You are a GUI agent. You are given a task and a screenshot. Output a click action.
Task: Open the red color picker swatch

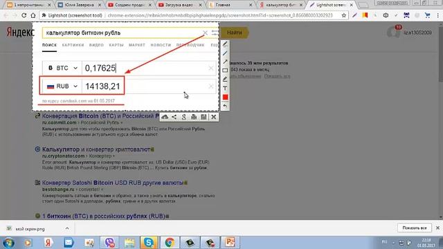[225, 97]
